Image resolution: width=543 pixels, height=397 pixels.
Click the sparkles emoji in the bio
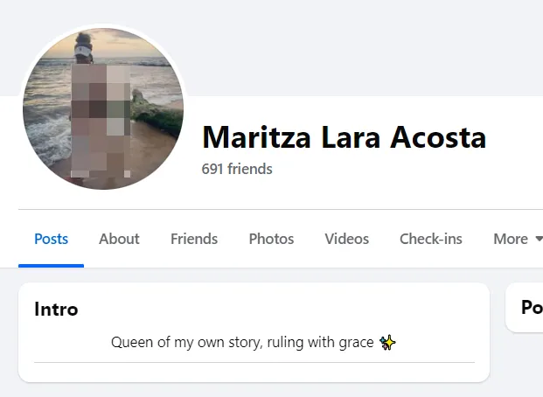[x=387, y=343]
